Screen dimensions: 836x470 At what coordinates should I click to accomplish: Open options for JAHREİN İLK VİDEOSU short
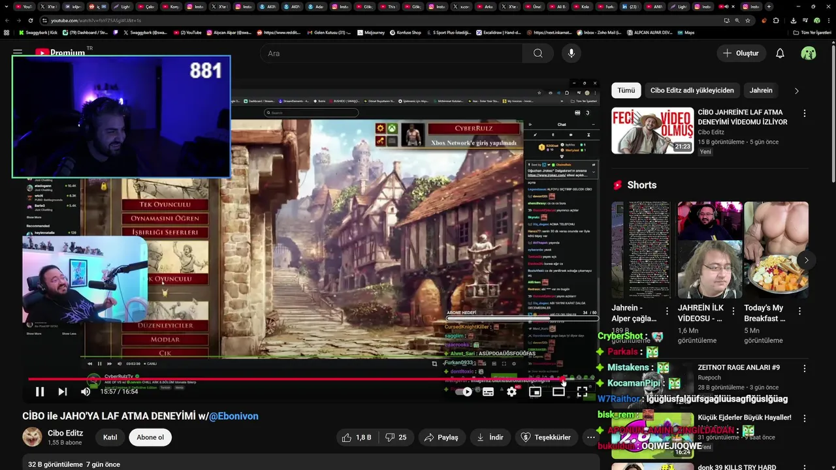733,311
